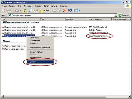Click the Мастер установки сети icon

pos(3,49)
